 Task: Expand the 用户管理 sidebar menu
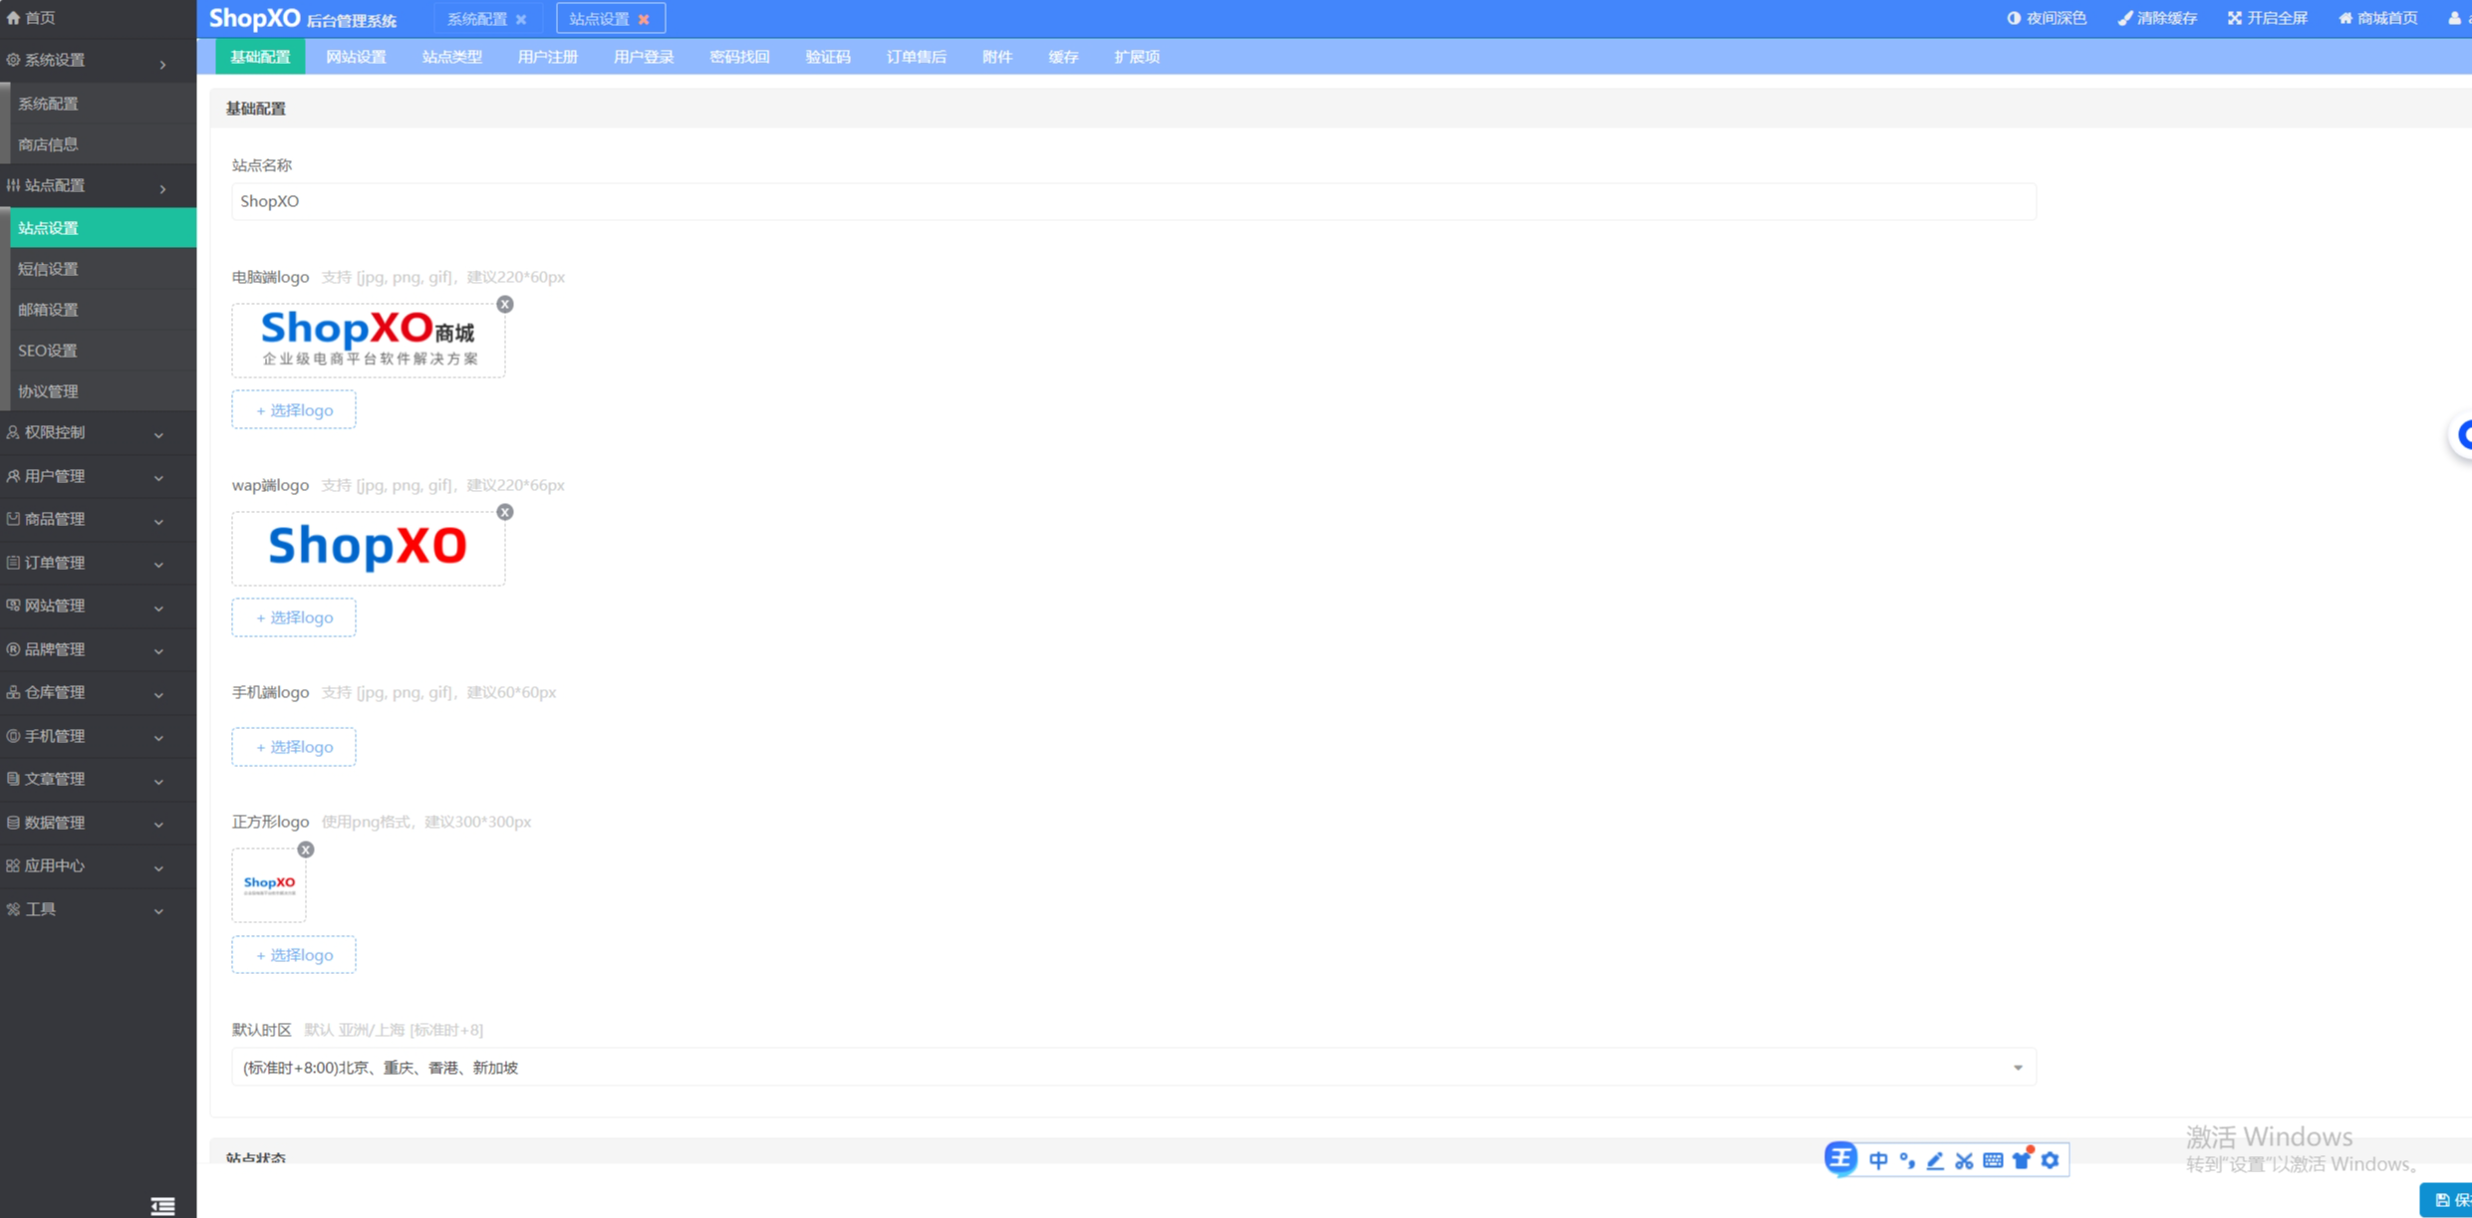pyautogui.click(x=98, y=476)
